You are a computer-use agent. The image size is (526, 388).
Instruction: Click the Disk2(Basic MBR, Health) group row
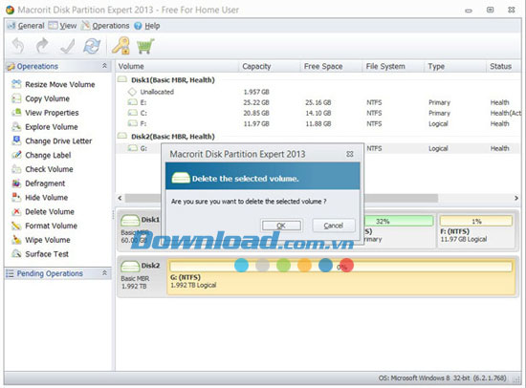pyautogui.click(x=318, y=137)
